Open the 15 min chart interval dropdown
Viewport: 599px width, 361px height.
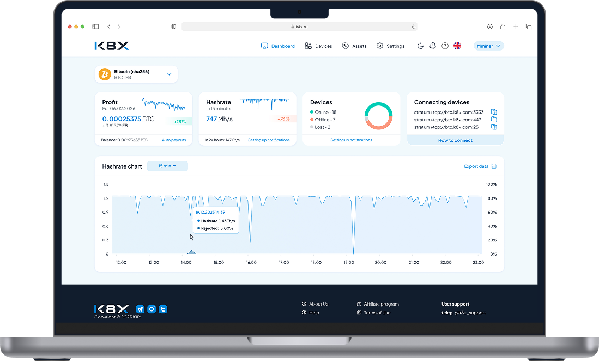pyautogui.click(x=167, y=166)
